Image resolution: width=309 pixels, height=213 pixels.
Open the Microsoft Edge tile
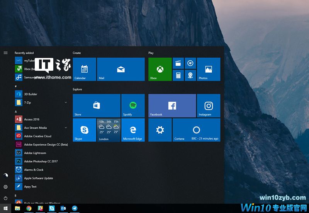pos(133,130)
